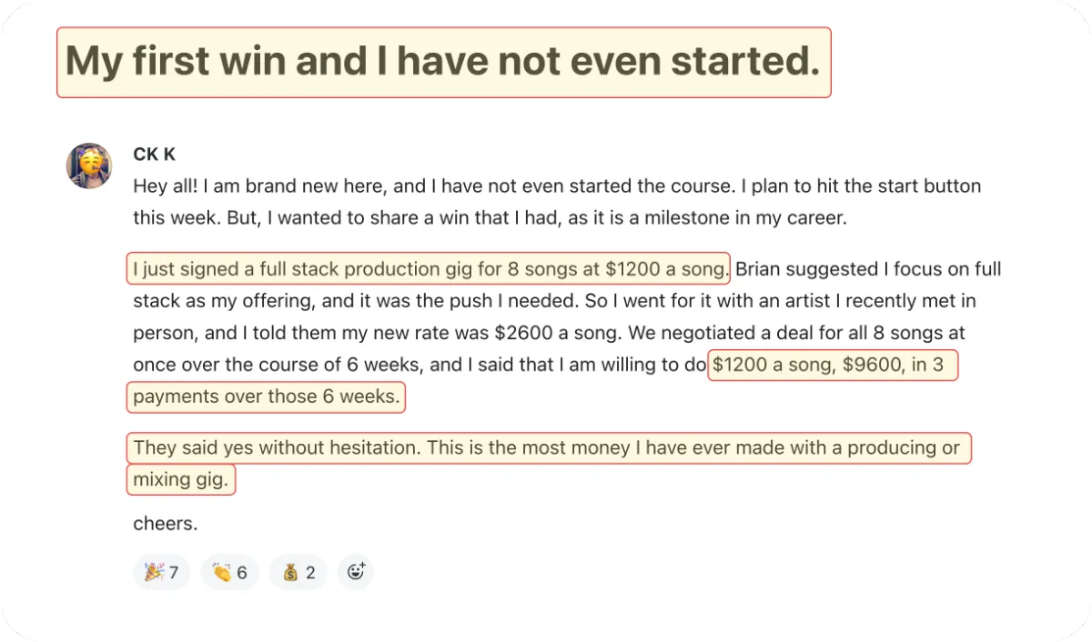Click 'Brian suggested I focus on full' text
1092x642 pixels.
(x=868, y=269)
